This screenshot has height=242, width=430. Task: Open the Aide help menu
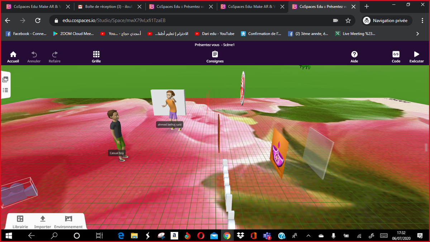pyautogui.click(x=354, y=57)
